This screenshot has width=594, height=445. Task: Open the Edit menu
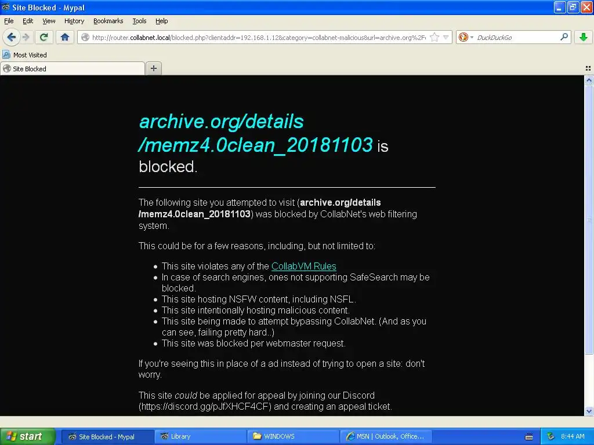(28, 21)
